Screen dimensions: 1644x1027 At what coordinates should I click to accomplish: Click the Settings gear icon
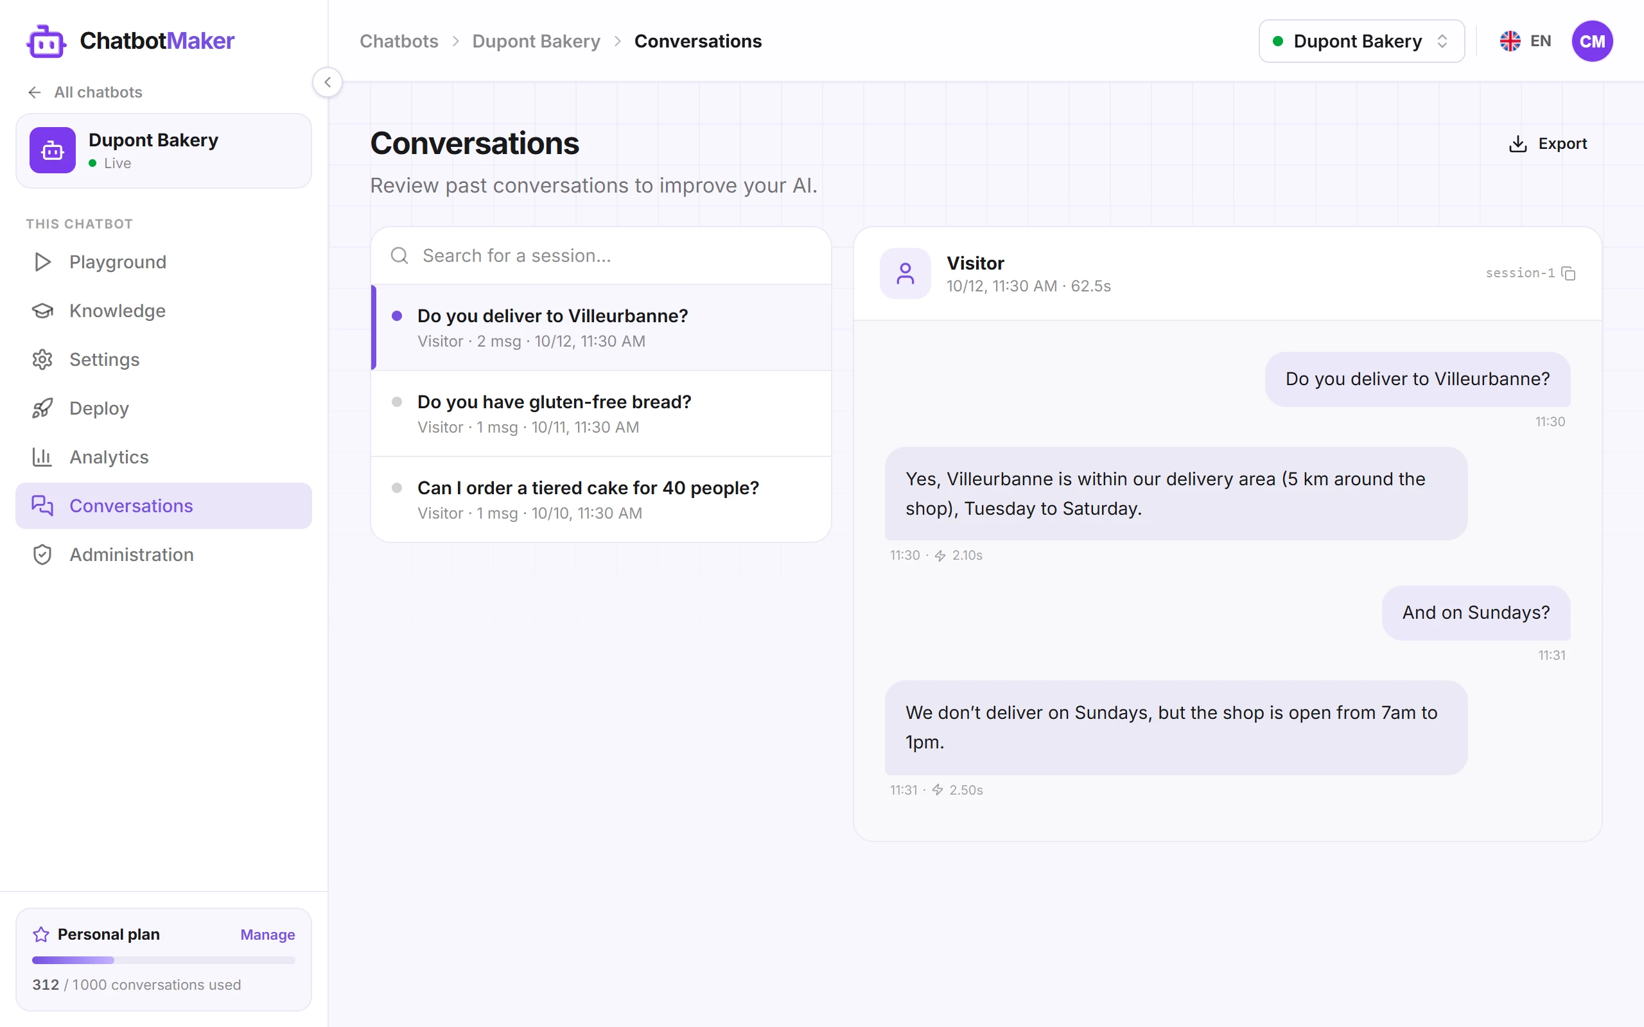43,359
